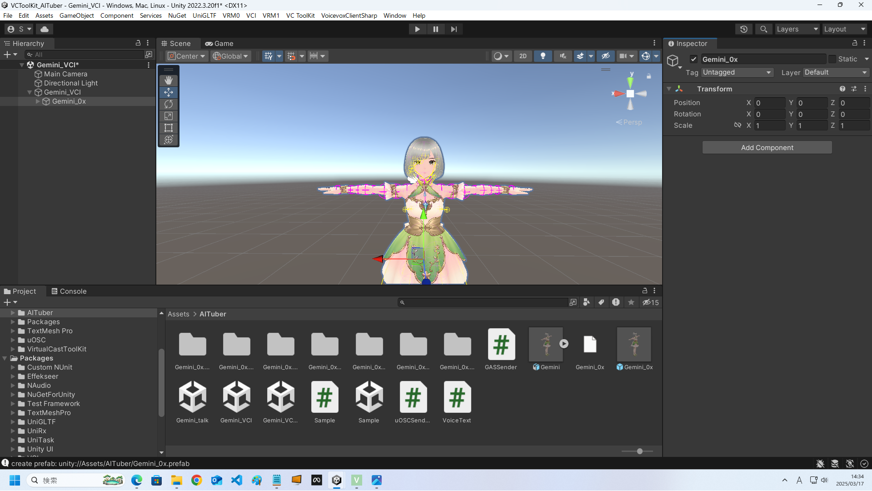Open Visual Studio Code from taskbar

click(237, 480)
